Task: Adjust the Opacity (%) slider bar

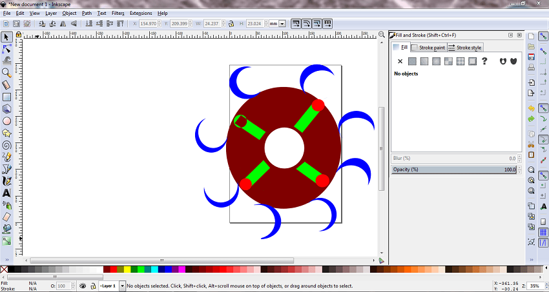Action: (454, 170)
